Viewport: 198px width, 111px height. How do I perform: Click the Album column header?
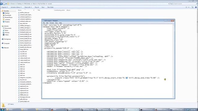click(x=68, y=10)
